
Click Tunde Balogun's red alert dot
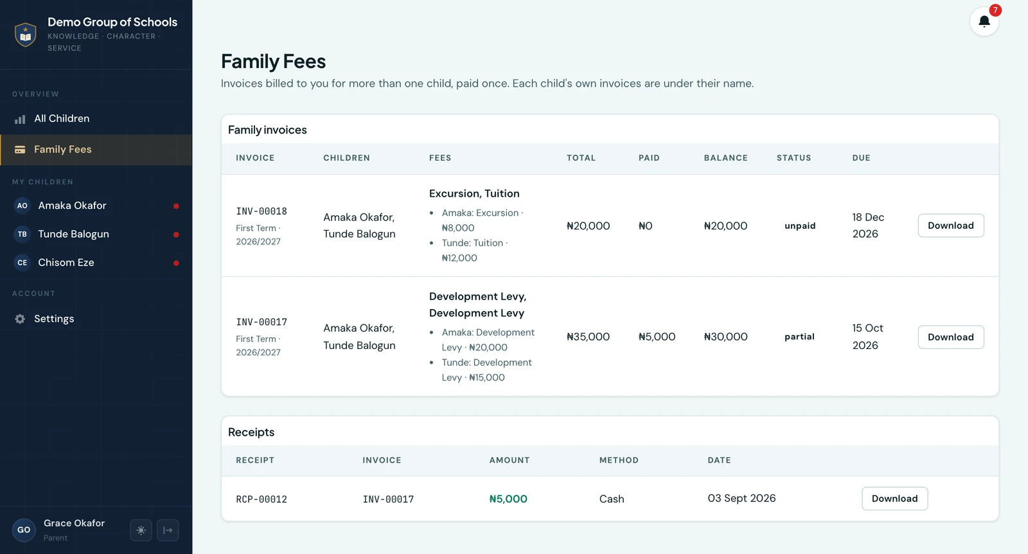click(176, 235)
